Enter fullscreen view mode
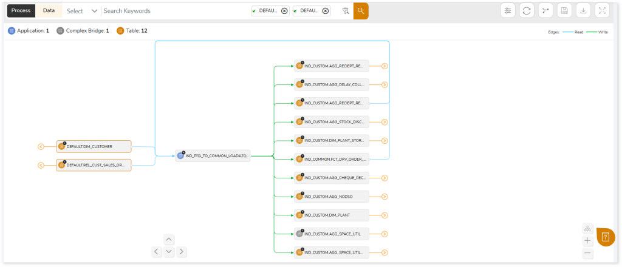 tap(602, 10)
